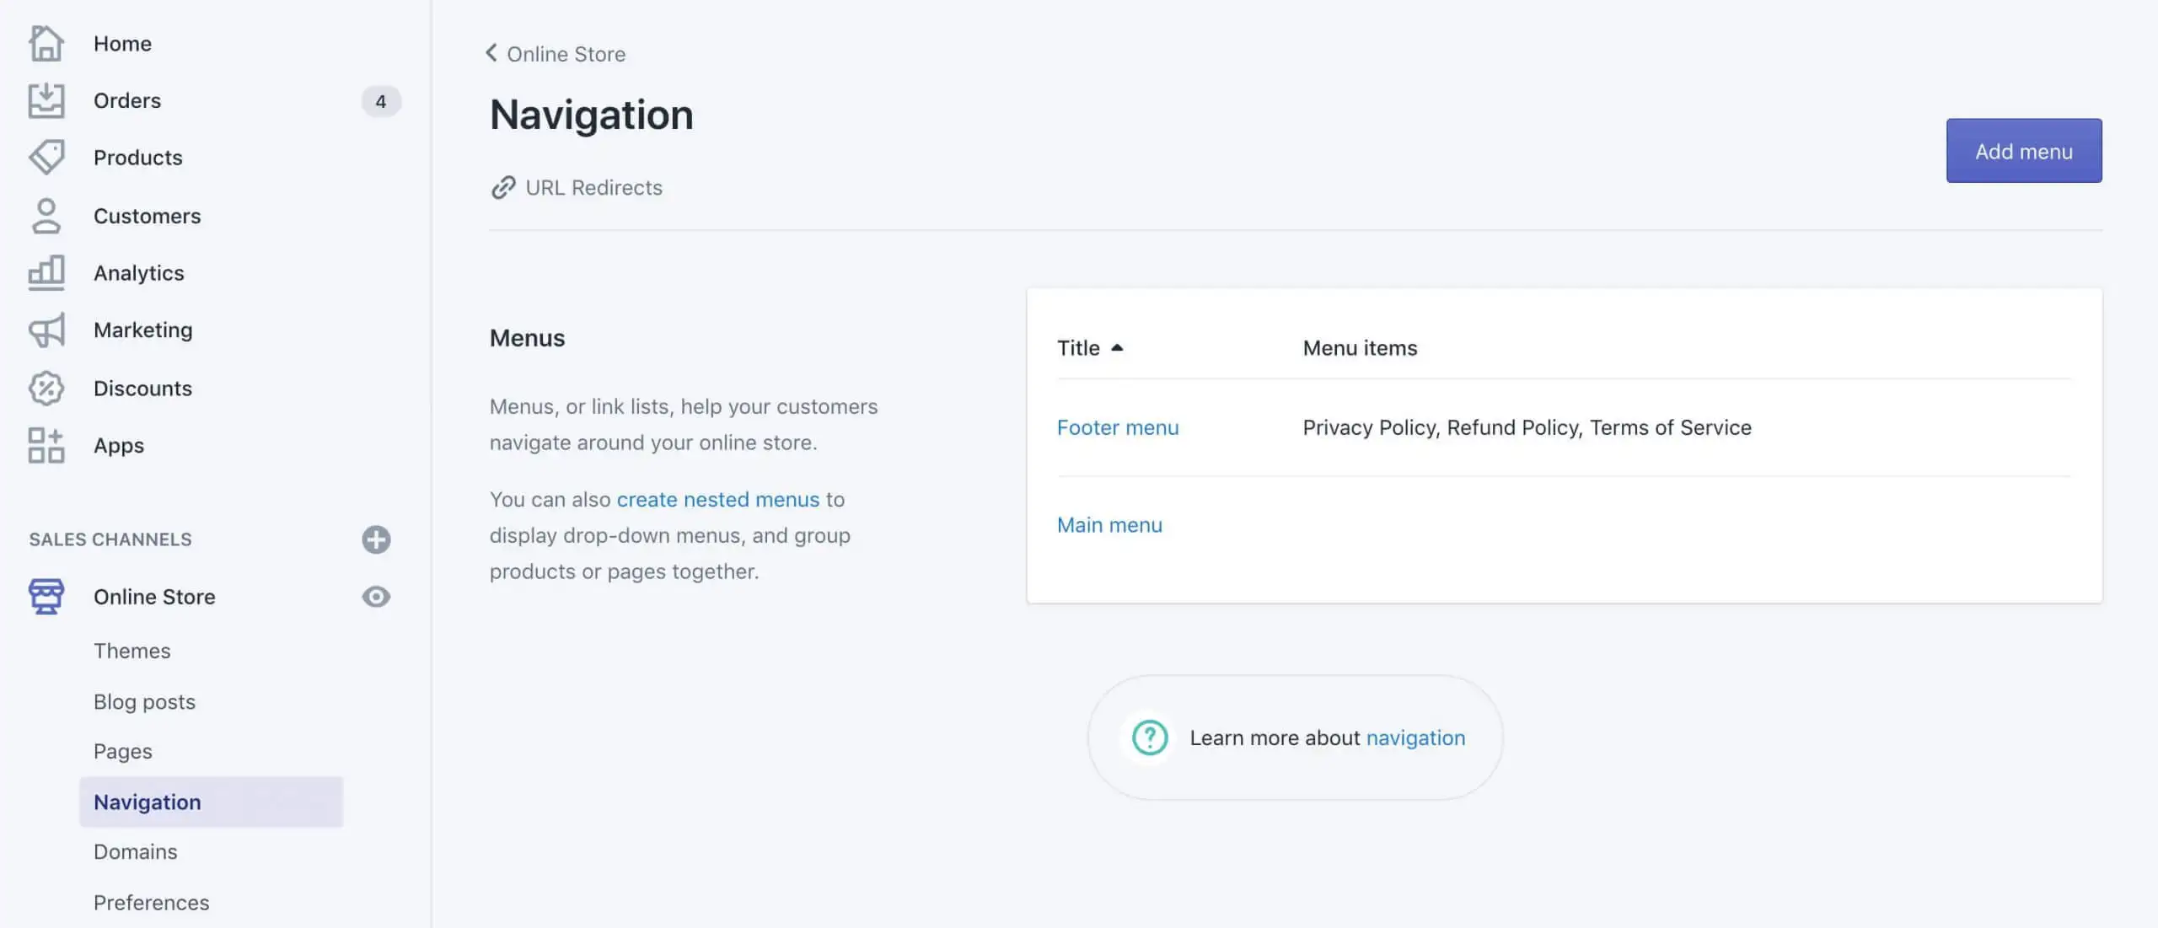The width and height of the screenshot is (2158, 928).
Task: Click the Home house icon
Action: [46, 43]
